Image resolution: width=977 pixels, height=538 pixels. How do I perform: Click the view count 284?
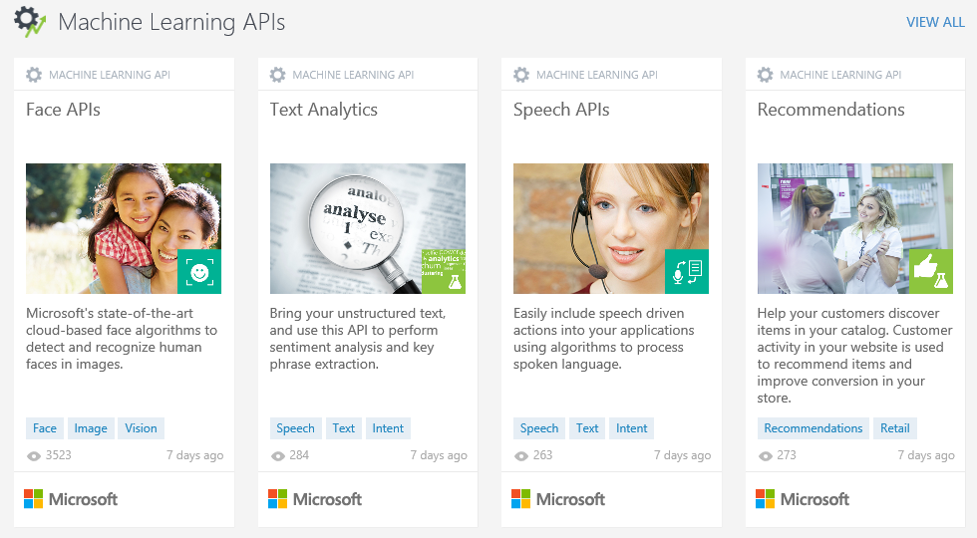(299, 455)
